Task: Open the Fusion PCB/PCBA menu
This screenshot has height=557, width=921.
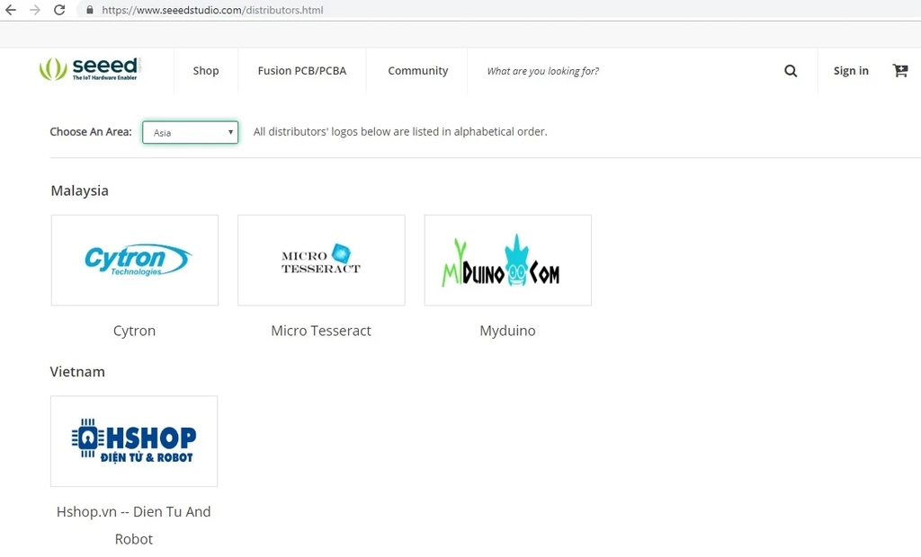Action: 302,70
